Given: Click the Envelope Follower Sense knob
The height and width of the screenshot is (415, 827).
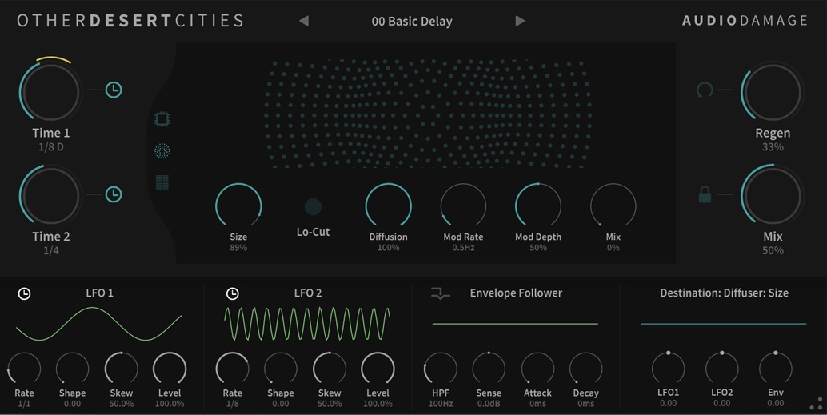Looking at the screenshot, I should click(489, 369).
